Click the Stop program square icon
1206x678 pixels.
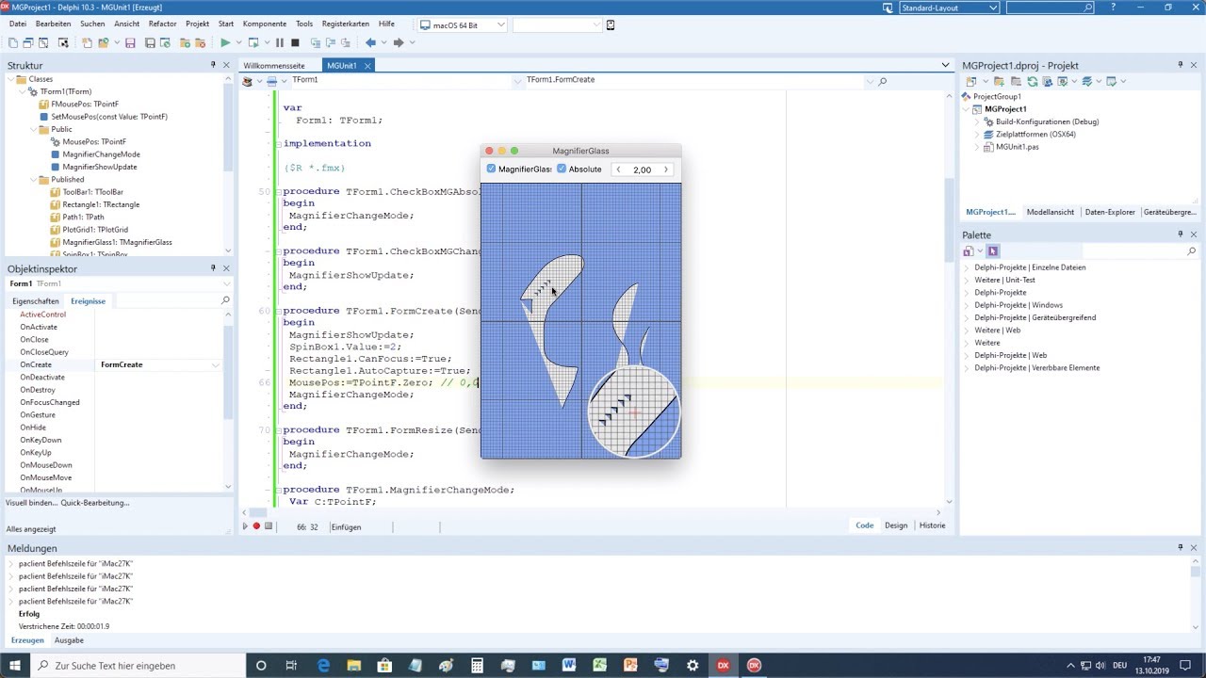295,42
